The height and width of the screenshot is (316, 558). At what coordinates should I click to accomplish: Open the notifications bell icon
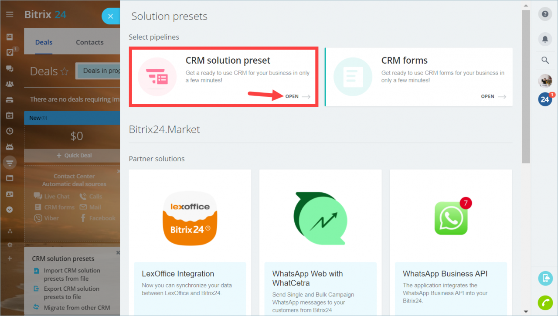point(545,39)
